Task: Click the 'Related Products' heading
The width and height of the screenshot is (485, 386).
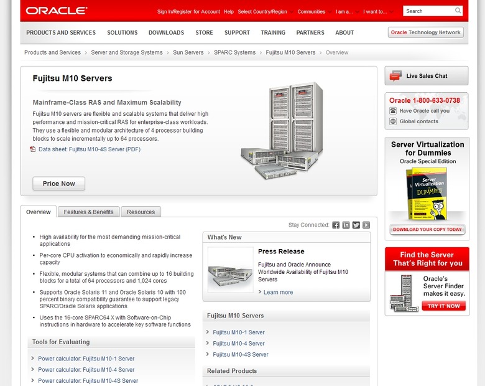Action: click(x=232, y=371)
